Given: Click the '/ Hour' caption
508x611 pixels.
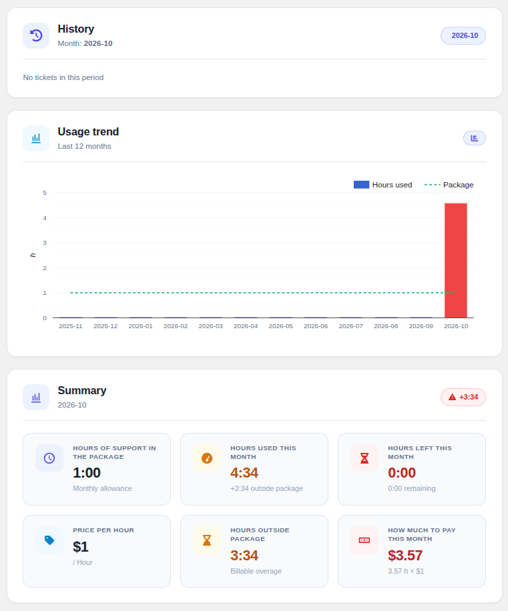Looking at the screenshot, I should click(x=83, y=563).
